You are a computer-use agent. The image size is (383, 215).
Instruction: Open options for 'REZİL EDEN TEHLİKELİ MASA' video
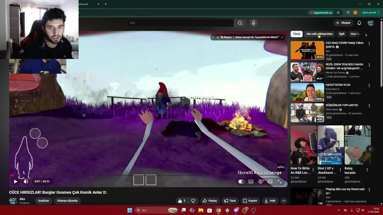pyautogui.click(x=369, y=65)
